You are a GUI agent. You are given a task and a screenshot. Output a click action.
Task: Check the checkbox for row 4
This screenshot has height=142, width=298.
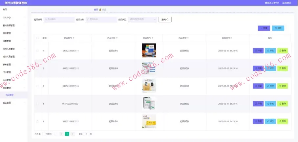point(37,104)
